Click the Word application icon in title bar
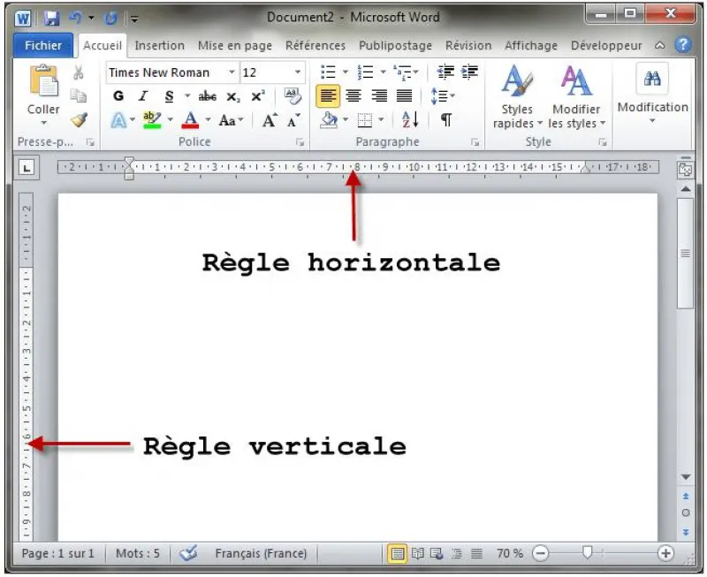The height and width of the screenshot is (577, 707). tap(23, 19)
